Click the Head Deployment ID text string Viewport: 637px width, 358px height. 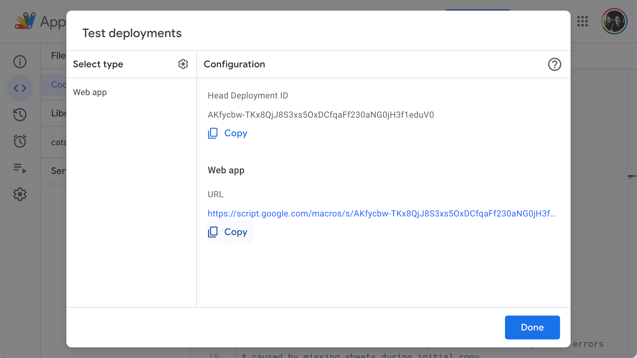[320, 115]
